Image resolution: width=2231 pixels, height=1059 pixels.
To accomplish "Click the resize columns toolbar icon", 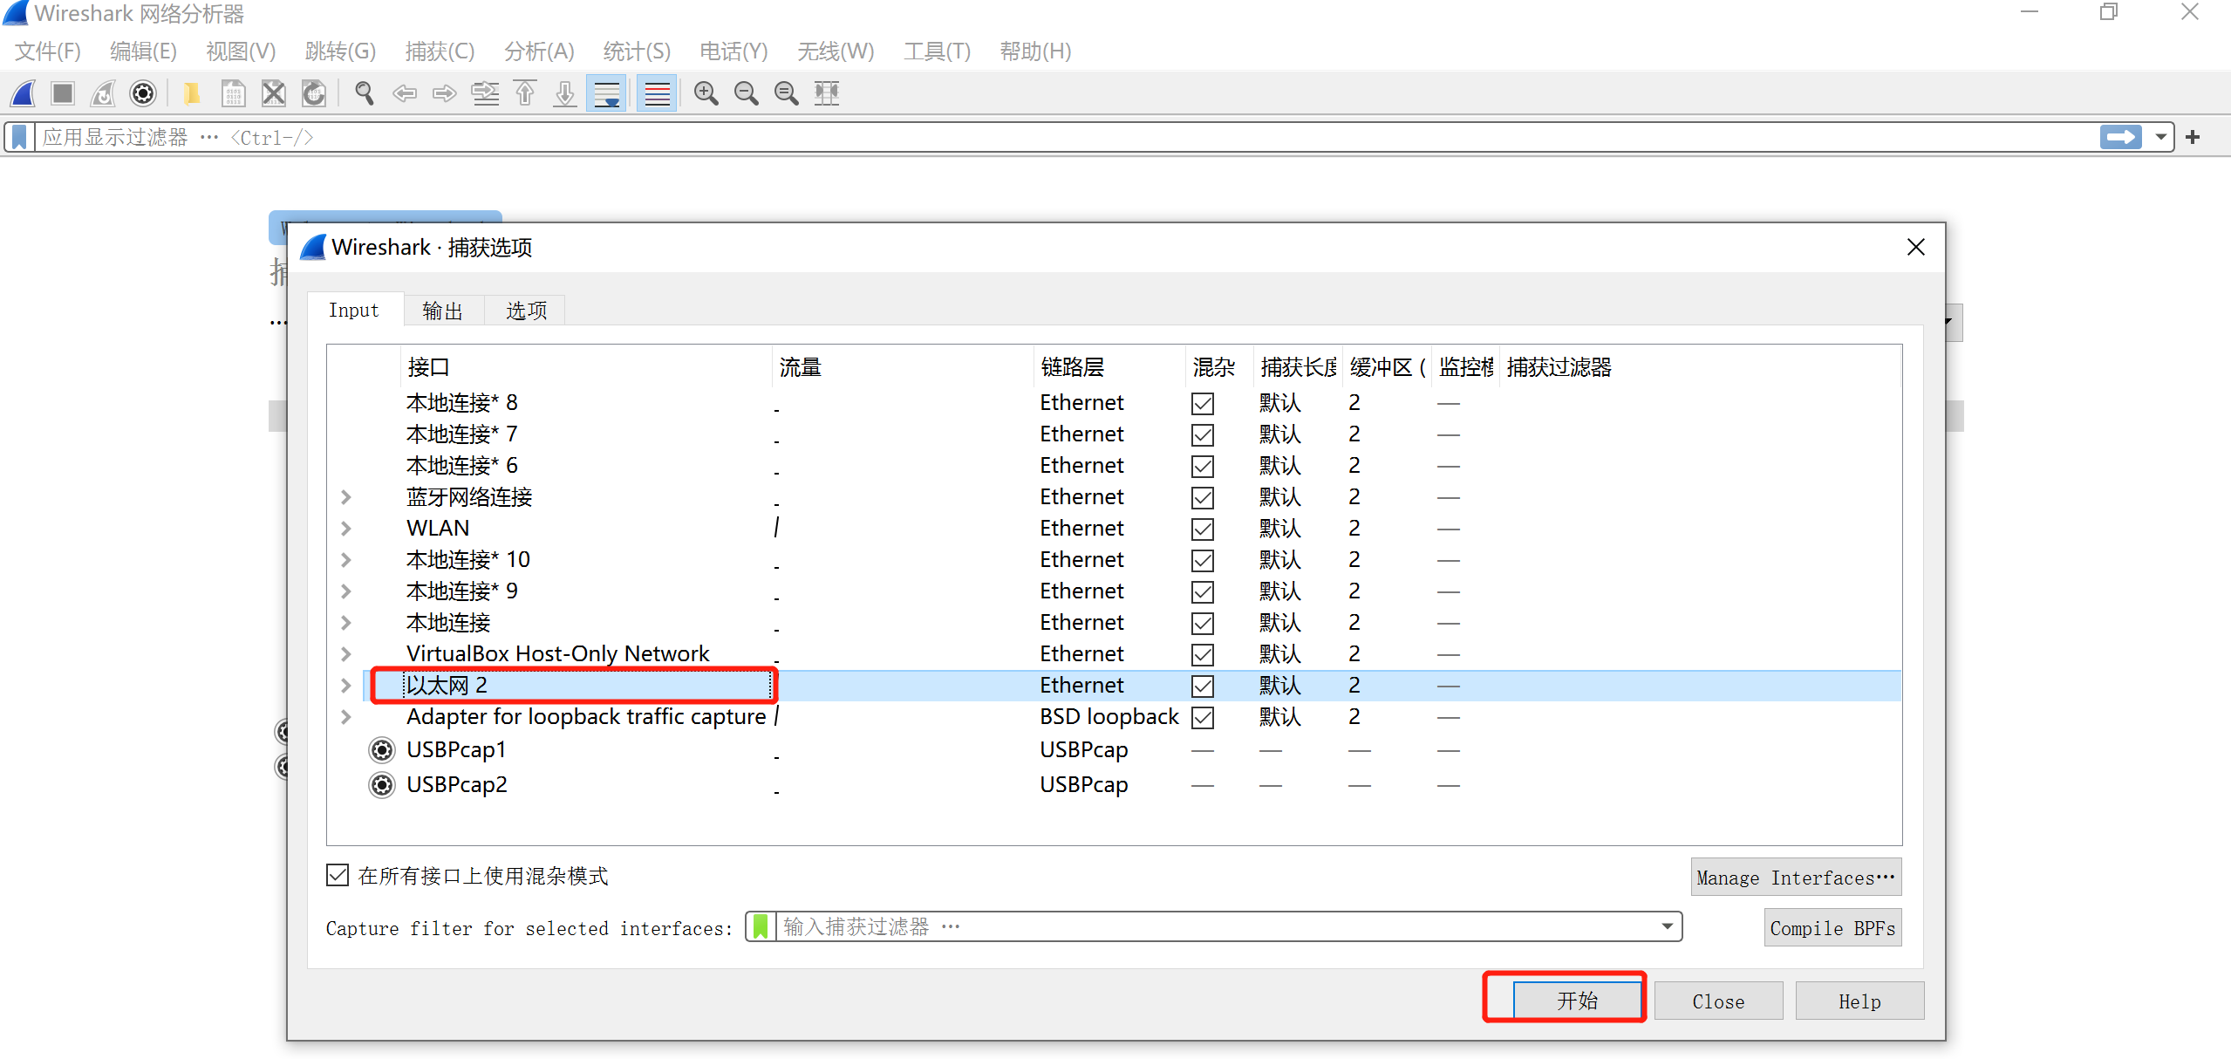I will [x=826, y=93].
